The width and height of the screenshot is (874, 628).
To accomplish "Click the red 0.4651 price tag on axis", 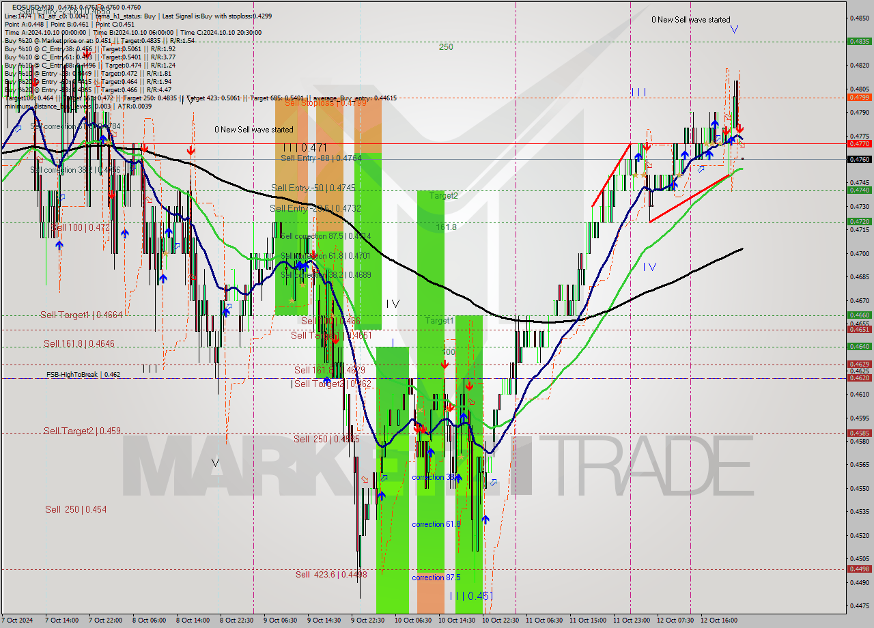I will coord(859,329).
